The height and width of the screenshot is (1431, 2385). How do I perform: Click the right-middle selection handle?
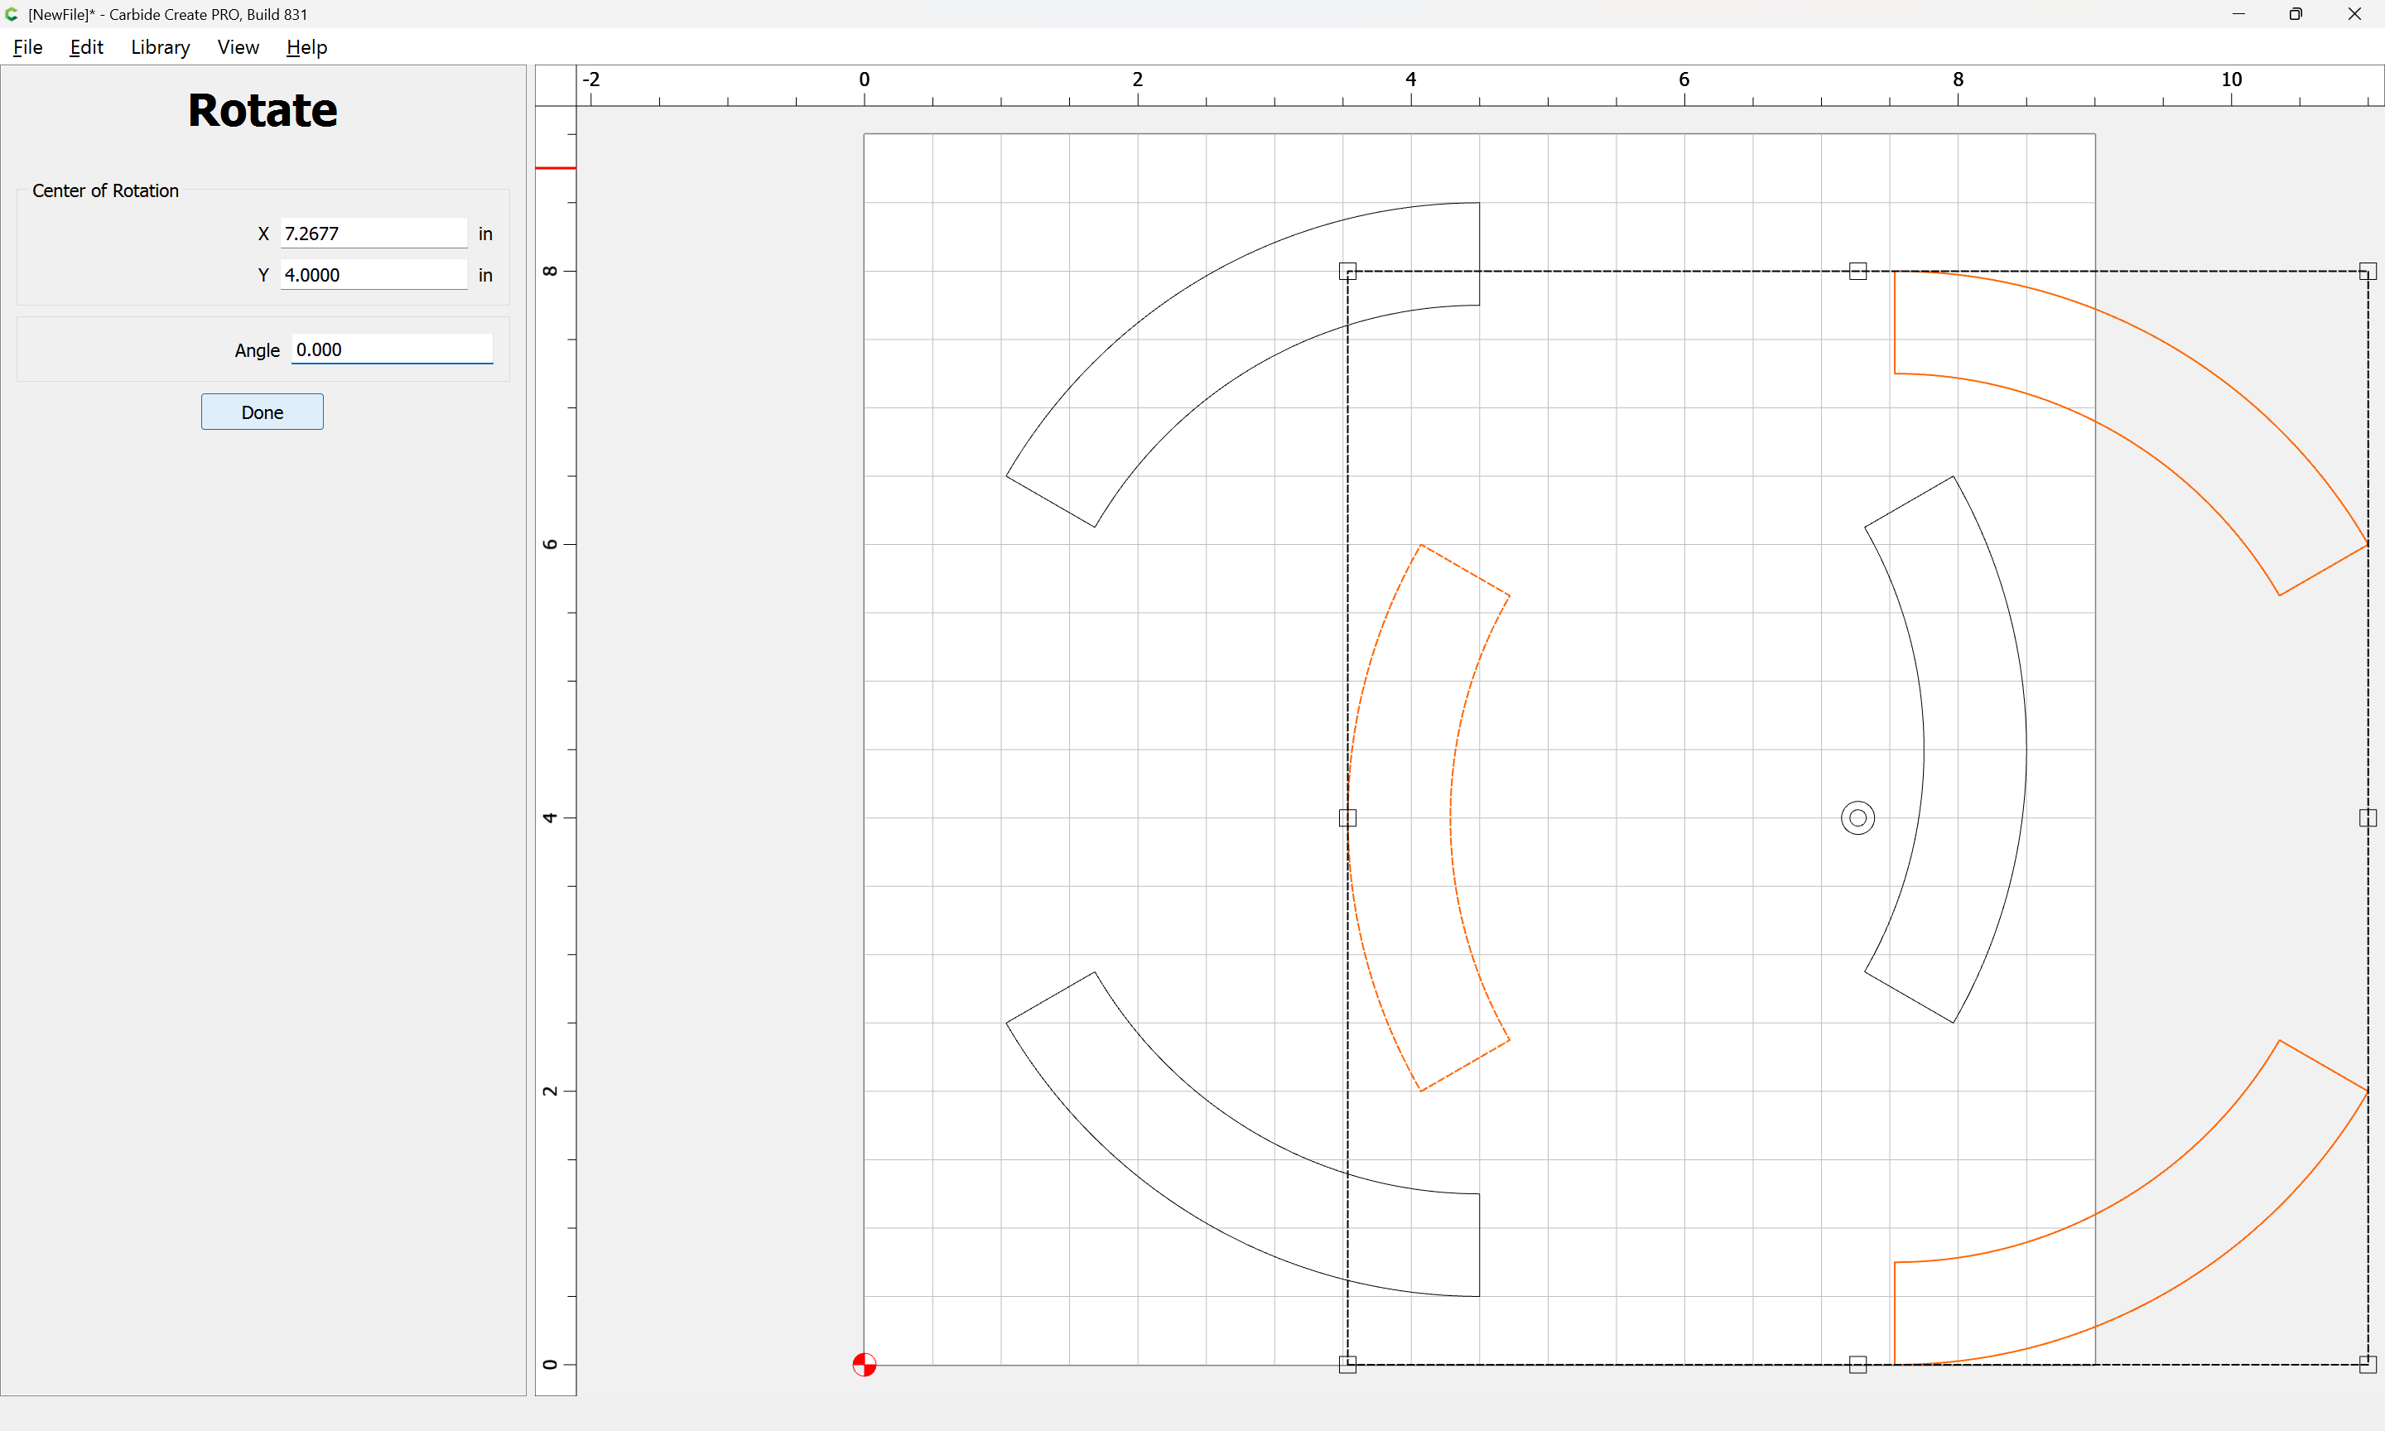[2367, 817]
